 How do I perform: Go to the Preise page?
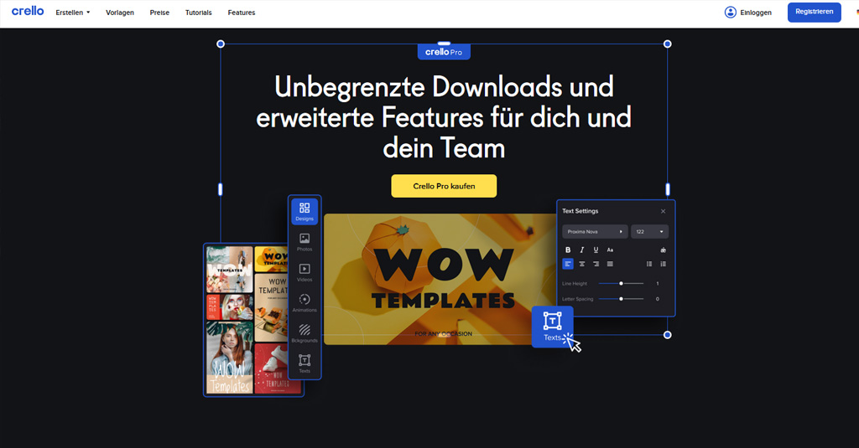pyautogui.click(x=159, y=13)
